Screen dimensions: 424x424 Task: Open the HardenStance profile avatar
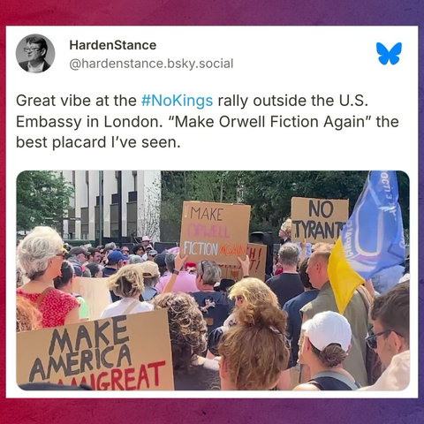click(35, 53)
